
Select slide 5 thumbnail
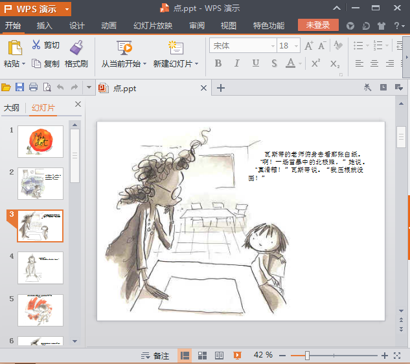[41, 310]
